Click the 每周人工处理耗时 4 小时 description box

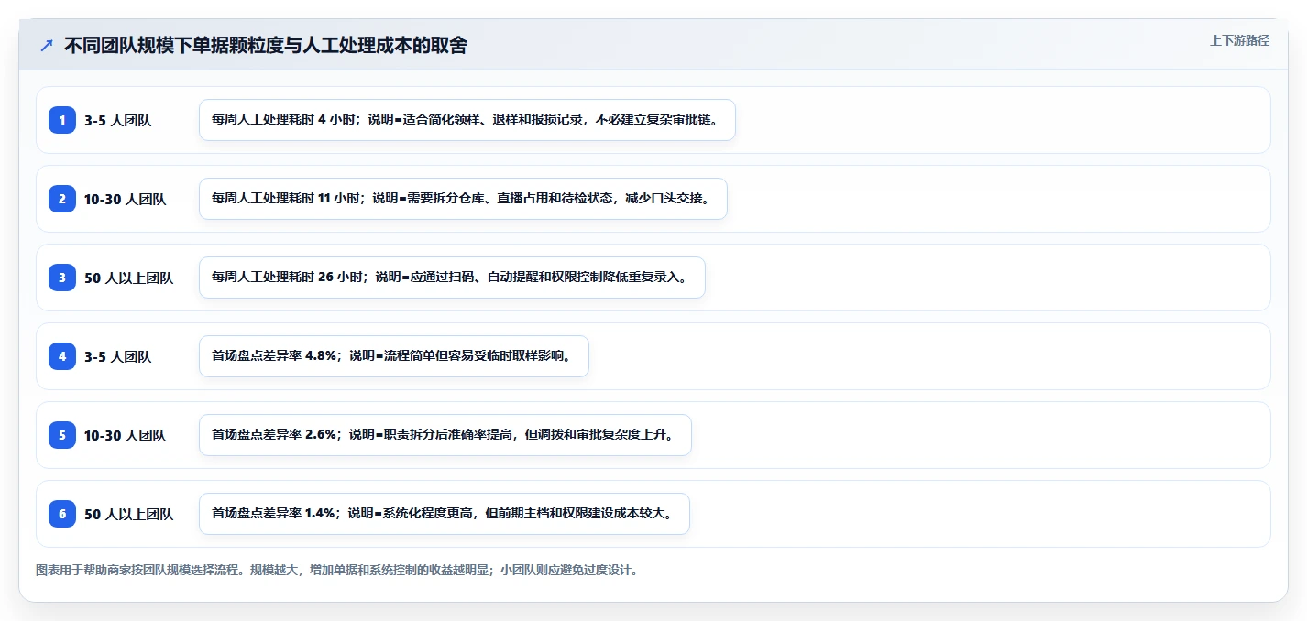tap(467, 120)
